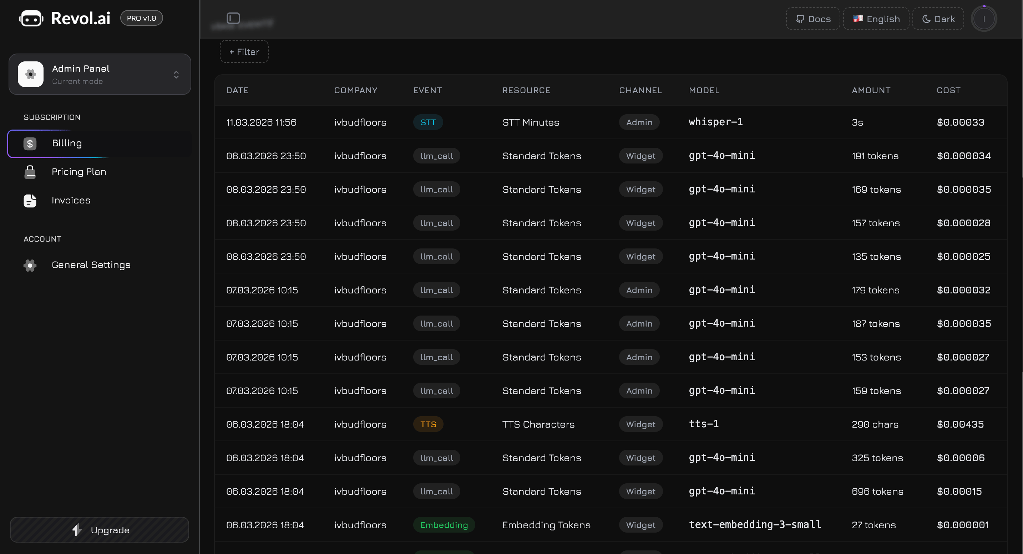Screen dimensions: 1023x554
Task: Click the CHANNEL column header
Action: [x=640, y=90]
